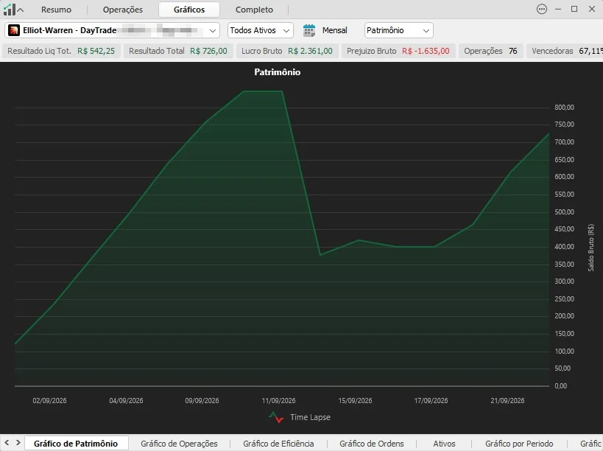This screenshot has width=603, height=451.
Task: Open the Patrimônio chart type dropdown
Action: 399,30
